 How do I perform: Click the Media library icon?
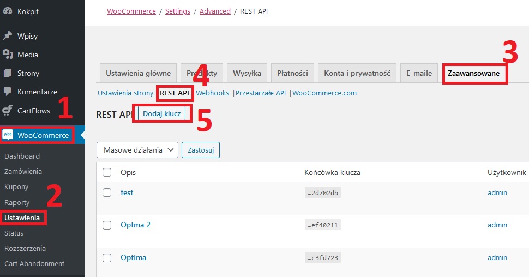[x=8, y=55]
